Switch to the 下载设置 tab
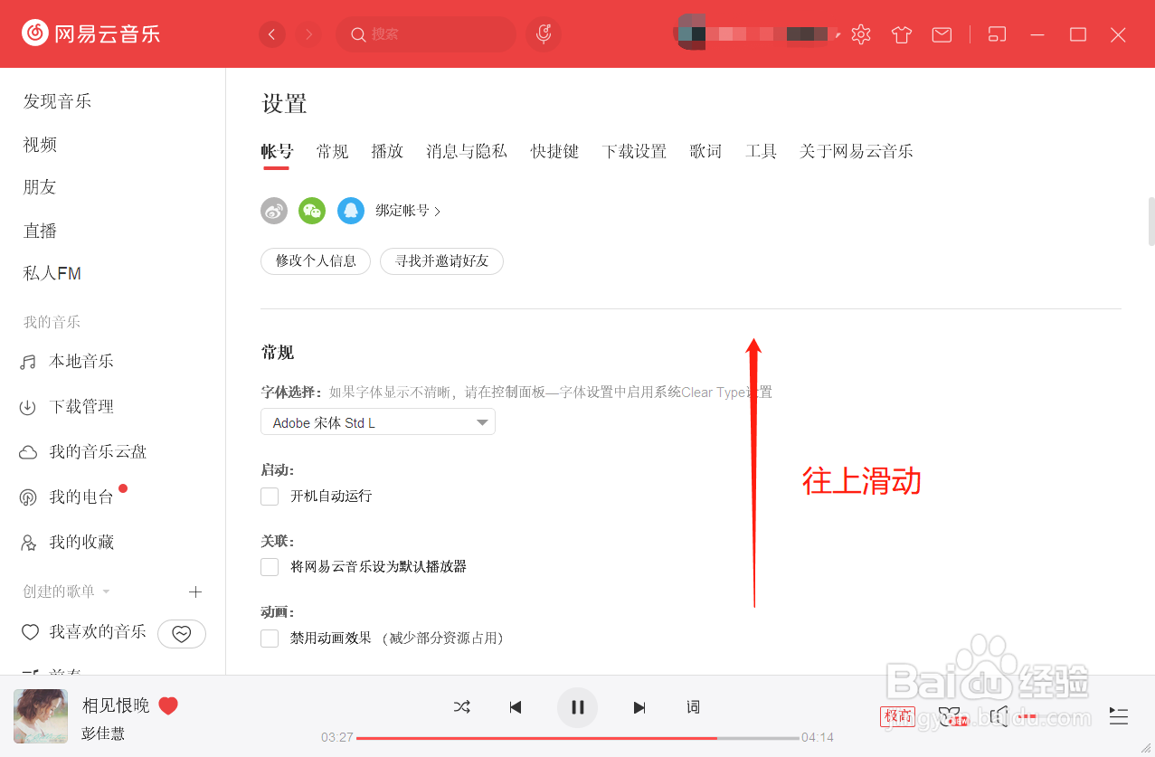The height and width of the screenshot is (757, 1155). (634, 152)
